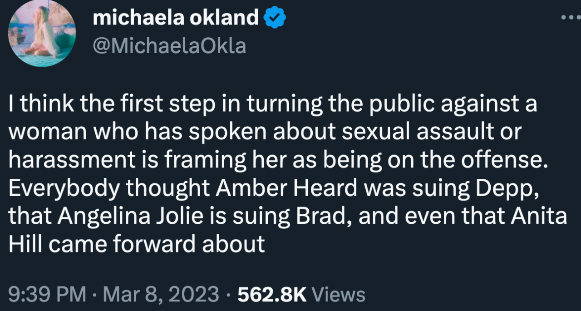Screen dimensions: 581x311
Task: Click the blue verified checkmark badge
Action: (x=275, y=18)
